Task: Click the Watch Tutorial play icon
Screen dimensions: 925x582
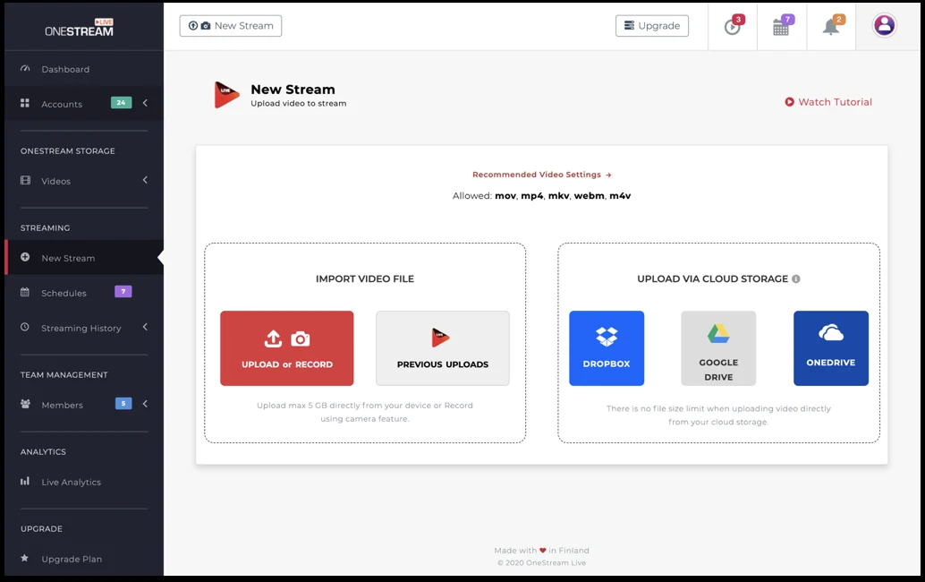Action: pyautogui.click(x=789, y=102)
